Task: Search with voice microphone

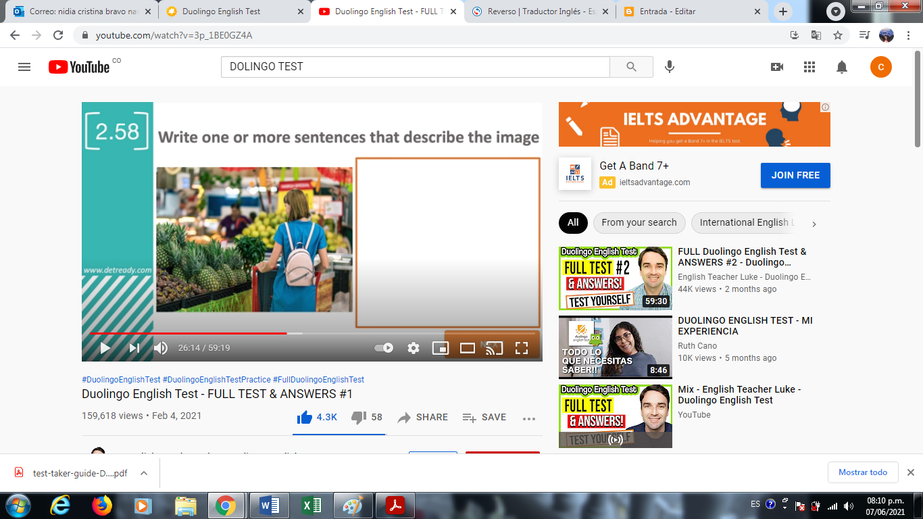Action: click(x=670, y=67)
